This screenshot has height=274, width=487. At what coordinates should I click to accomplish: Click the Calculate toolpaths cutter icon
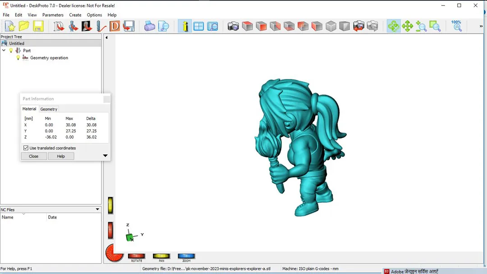point(101,26)
